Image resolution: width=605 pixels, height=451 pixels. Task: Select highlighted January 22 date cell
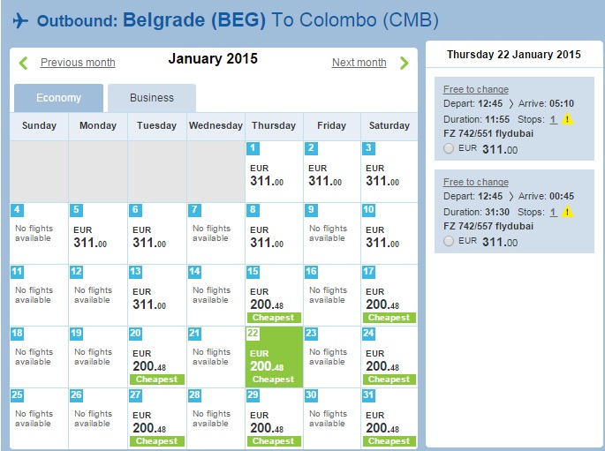(x=274, y=357)
